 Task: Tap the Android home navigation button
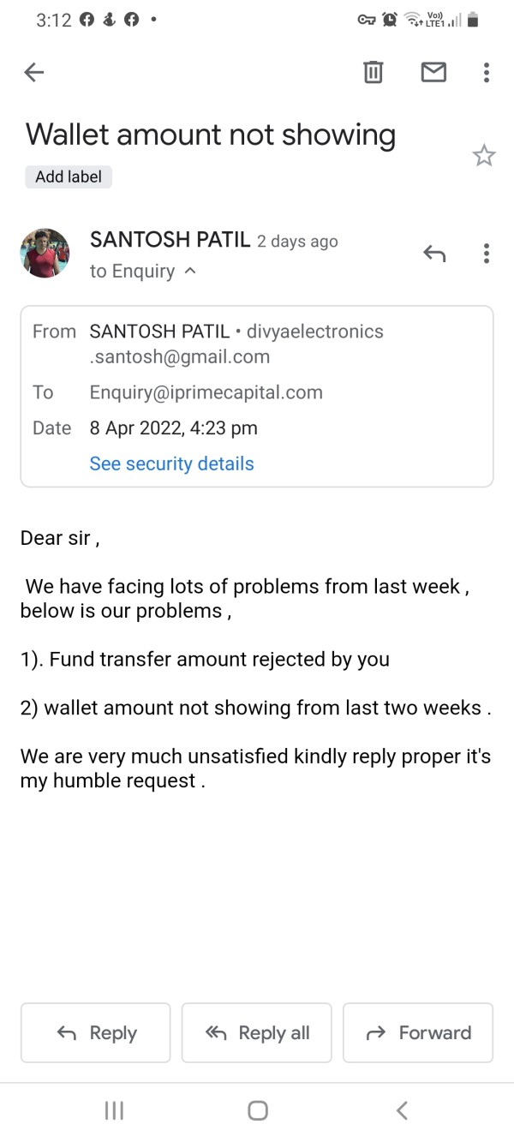pyautogui.click(x=257, y=1111)
